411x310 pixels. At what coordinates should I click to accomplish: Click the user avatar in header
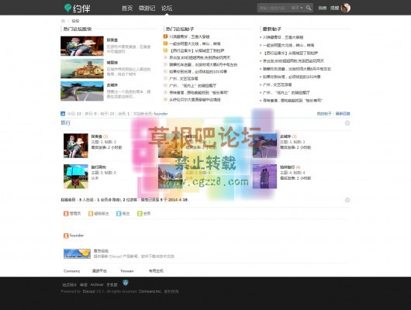[346, 8]
